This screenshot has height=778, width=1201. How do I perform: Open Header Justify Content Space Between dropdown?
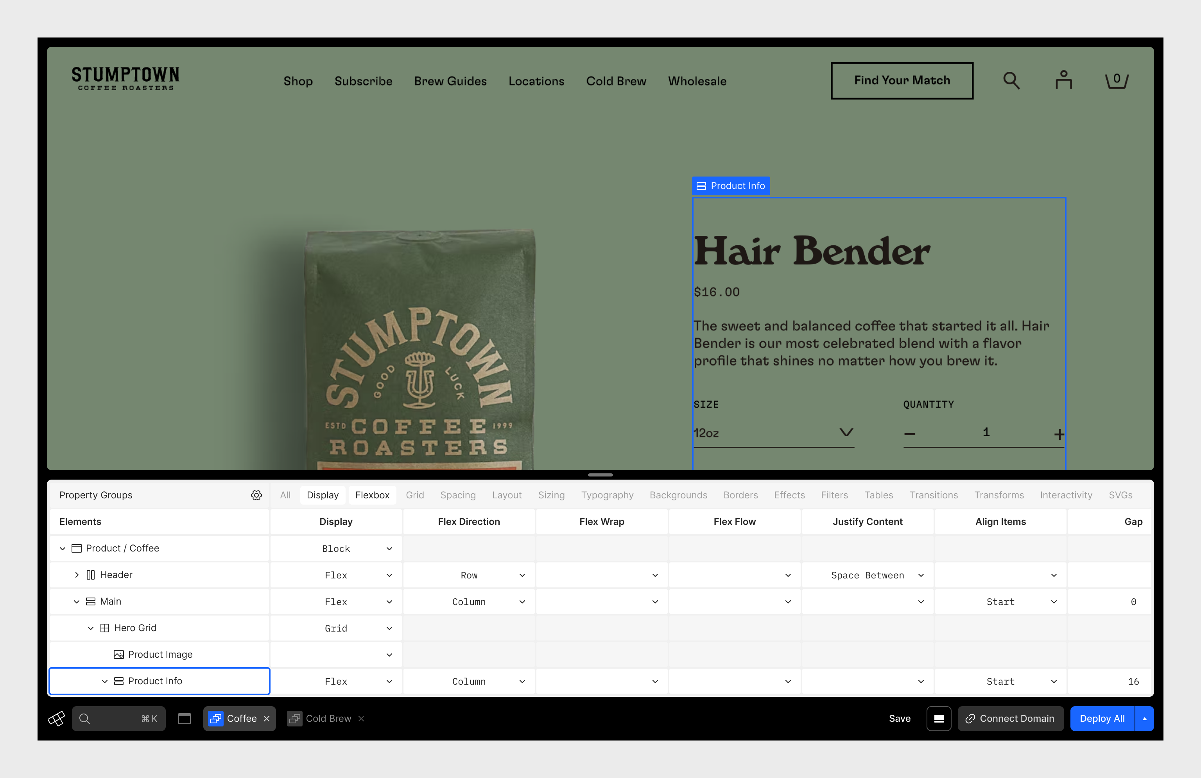pyautogui.click(x=868, y=575)
